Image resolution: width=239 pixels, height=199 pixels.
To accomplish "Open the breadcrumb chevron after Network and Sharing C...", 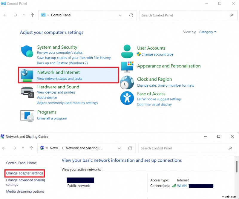I will click(x=119, y=148).
